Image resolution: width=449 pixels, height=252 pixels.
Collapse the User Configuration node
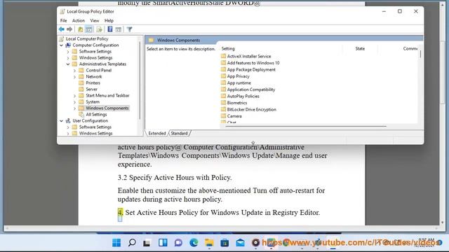coord(61,120)
